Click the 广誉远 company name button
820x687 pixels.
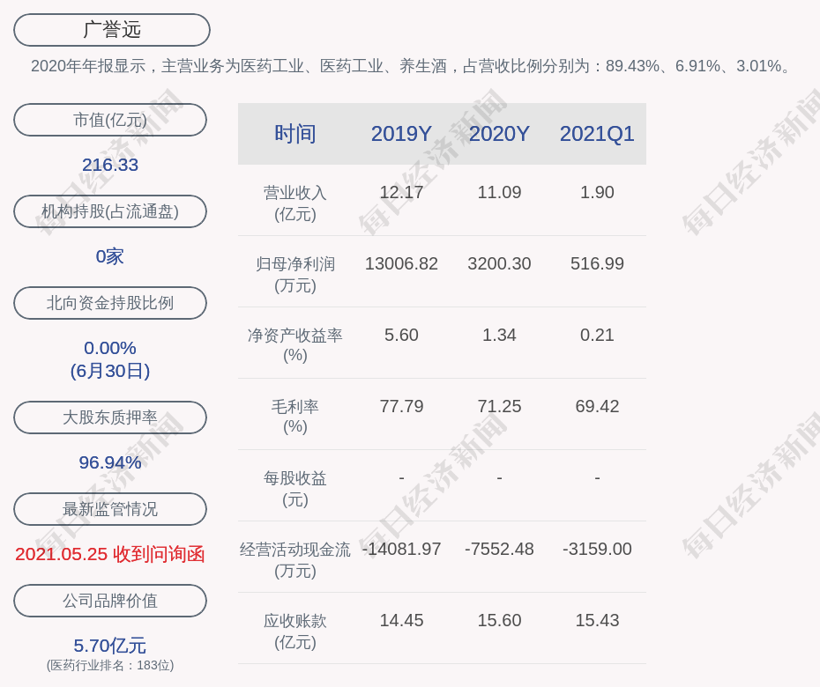pos(111,30)
